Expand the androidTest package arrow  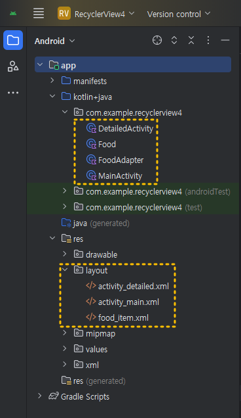click(x=65, y=191)
